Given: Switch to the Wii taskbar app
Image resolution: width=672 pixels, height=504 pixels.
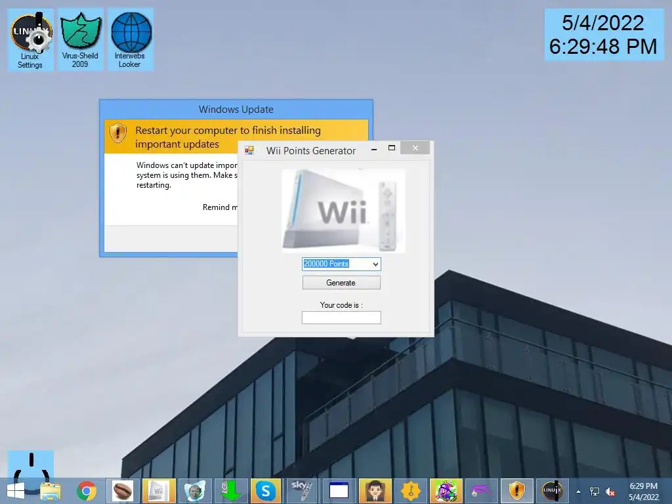Looking at the screenshot, I should coord(159,491).
